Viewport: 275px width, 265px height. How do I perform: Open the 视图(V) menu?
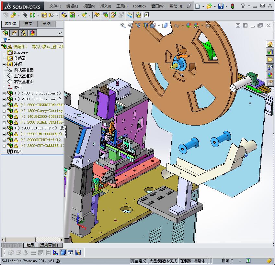pos(89,6)
